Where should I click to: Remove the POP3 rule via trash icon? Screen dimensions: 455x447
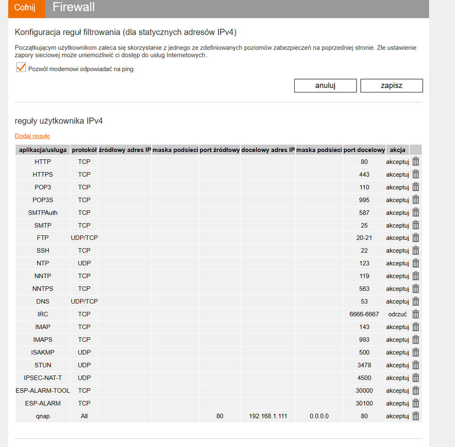click(415, 187)
